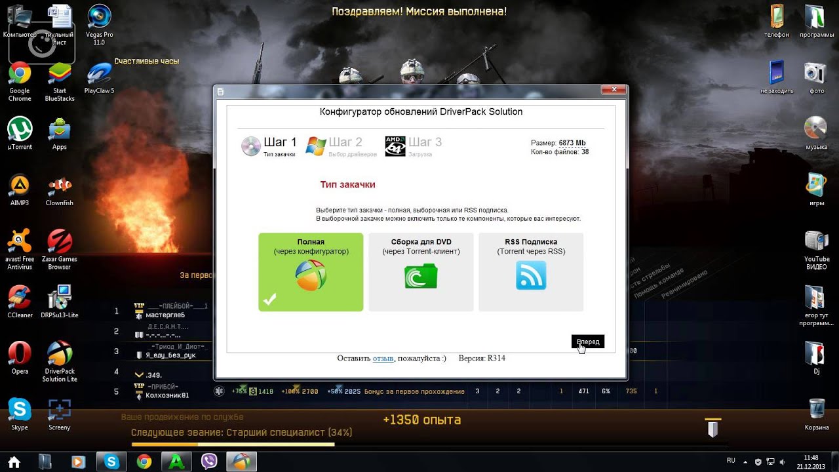The image size is (839, 472).
Task: Open DriverPack Solution Lite shortcut
Action: click(60, 361)
